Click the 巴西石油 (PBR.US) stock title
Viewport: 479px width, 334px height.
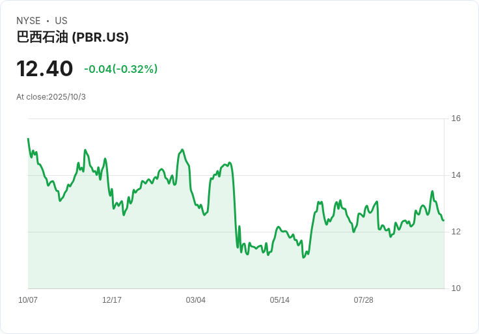72,38
